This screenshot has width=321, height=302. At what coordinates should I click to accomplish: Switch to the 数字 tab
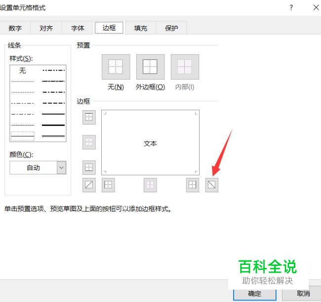coord(15,28)
